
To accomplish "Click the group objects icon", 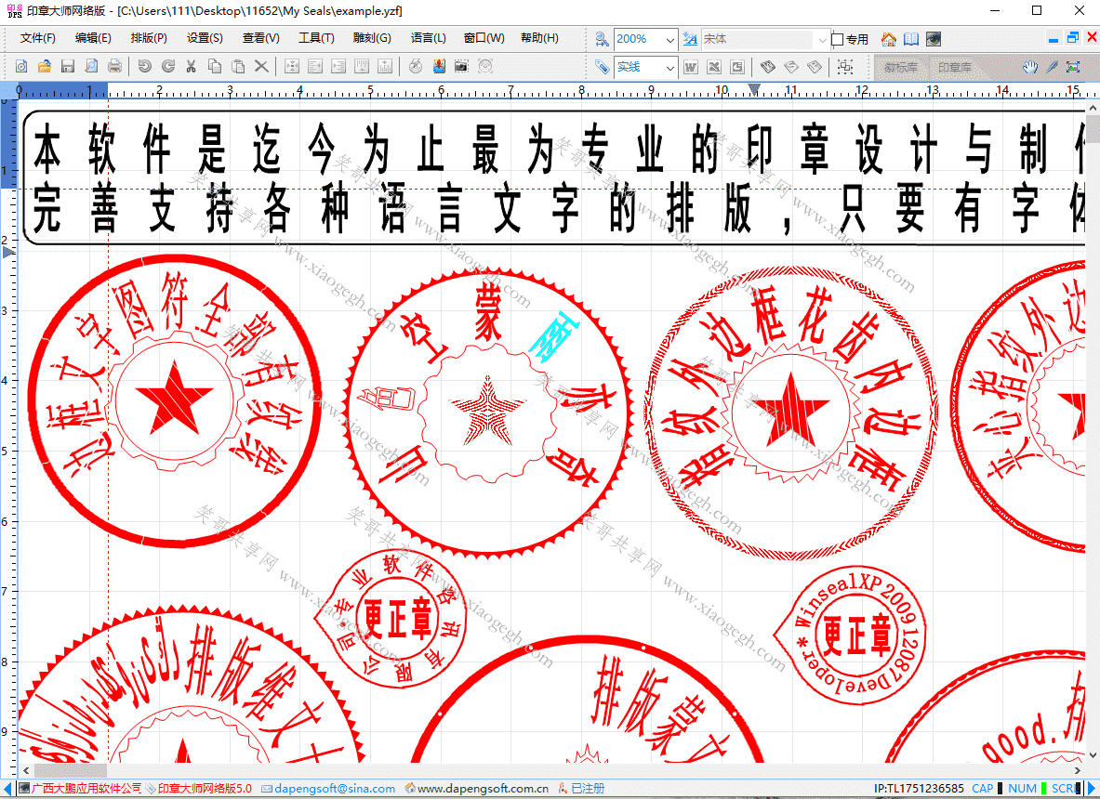I will point(845,67).
